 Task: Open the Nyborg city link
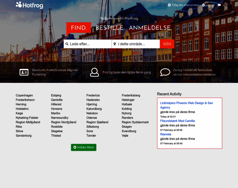click(127, 113)
